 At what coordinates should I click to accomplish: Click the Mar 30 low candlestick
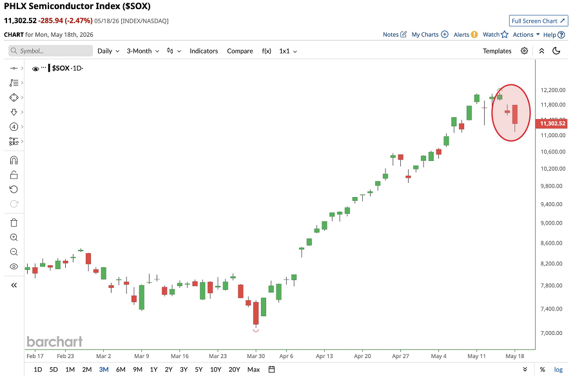[x=256, y=313]
